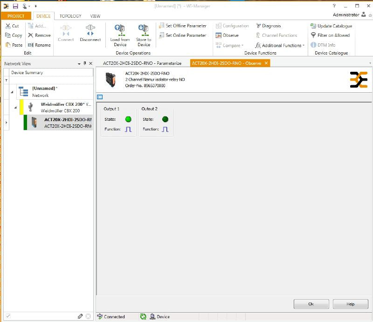The width and height of the screenshot is (373, 322).
Task: Click Load from Device icon
Action: [x=120, y=30]
